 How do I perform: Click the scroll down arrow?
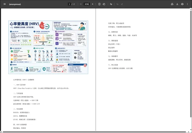click(191, 130)
